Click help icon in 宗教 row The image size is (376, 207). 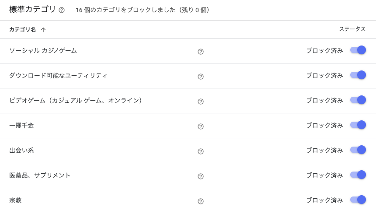(x=201, y=201)
